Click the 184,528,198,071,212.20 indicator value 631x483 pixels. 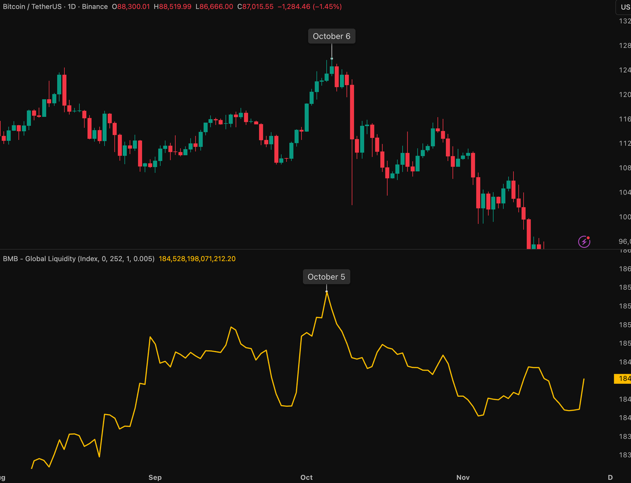(x=197, y=259)
